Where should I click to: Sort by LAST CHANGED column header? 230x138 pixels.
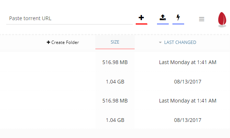(180, 42)
